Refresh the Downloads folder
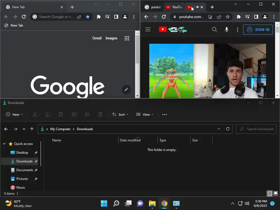 coord(228,129)
